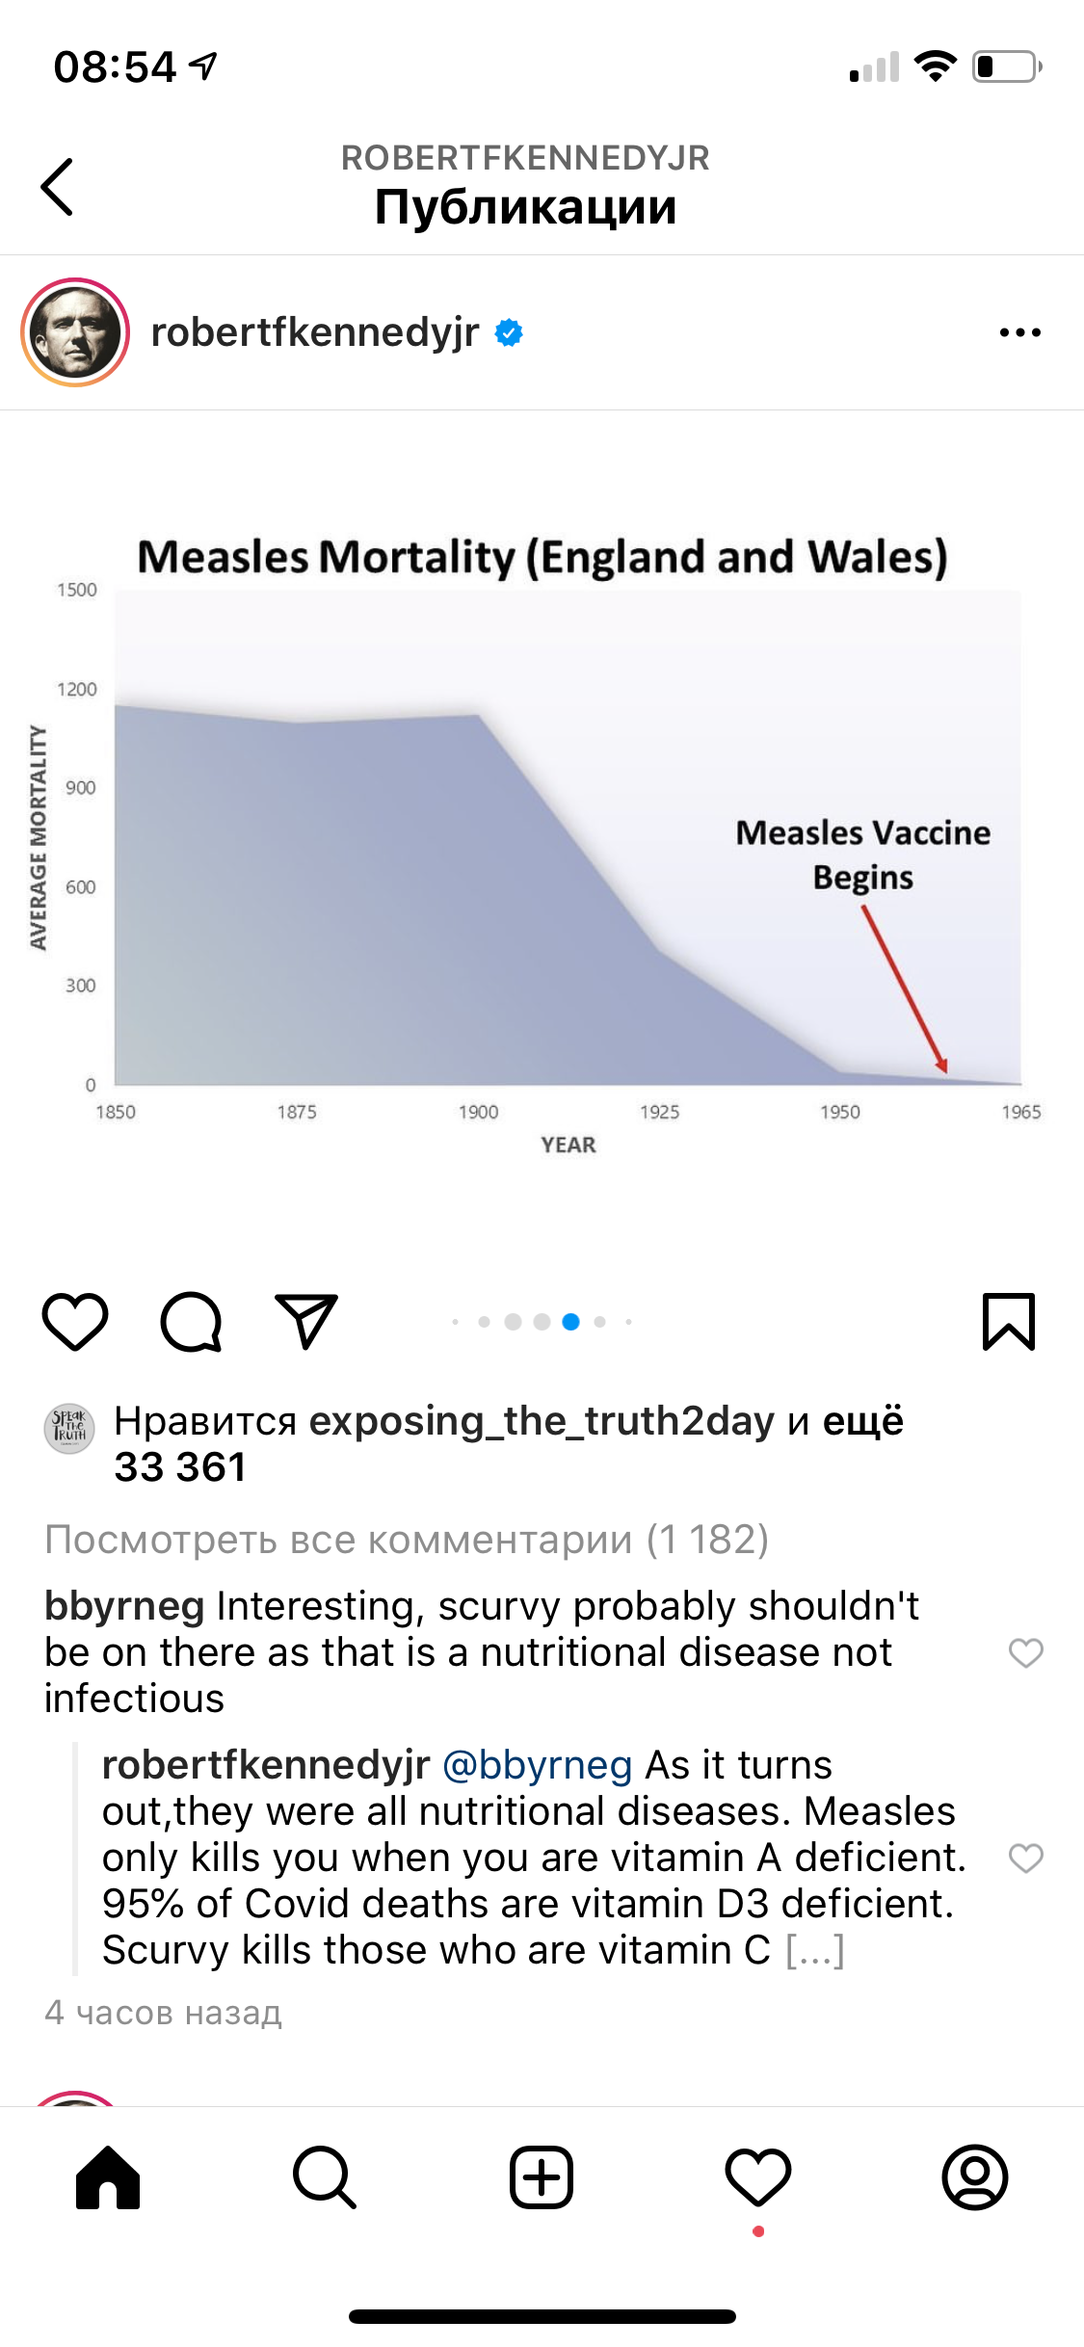
Task: Go to the Home feed tab
Action: 108,2177
